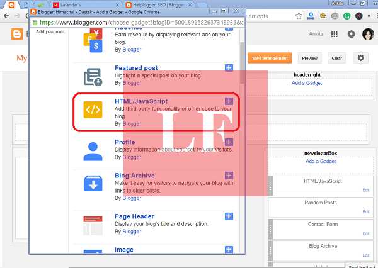Click the Send feedback button
The height and width of the screenshot is (268, 378).
tap(362, 266)
